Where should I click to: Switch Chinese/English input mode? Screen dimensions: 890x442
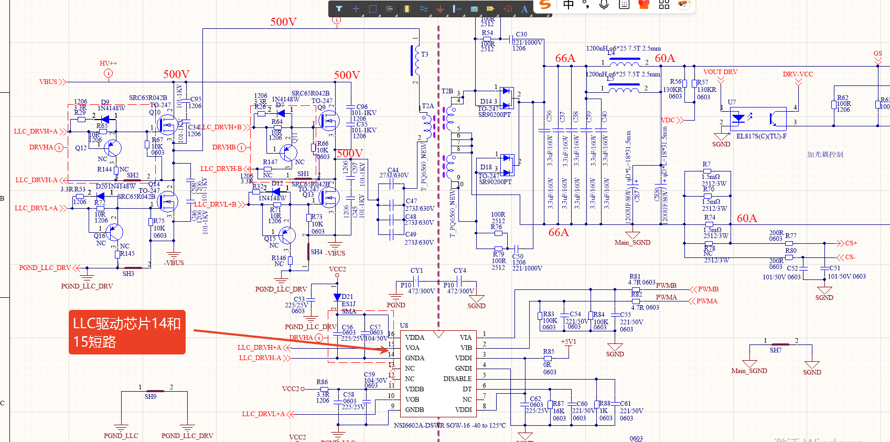coord(569,5)
